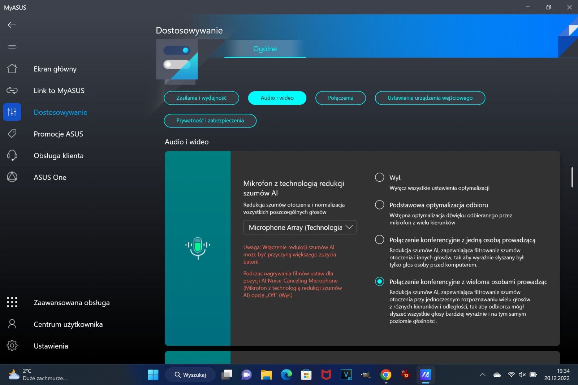Open the weather widget on taskbar

37,375
